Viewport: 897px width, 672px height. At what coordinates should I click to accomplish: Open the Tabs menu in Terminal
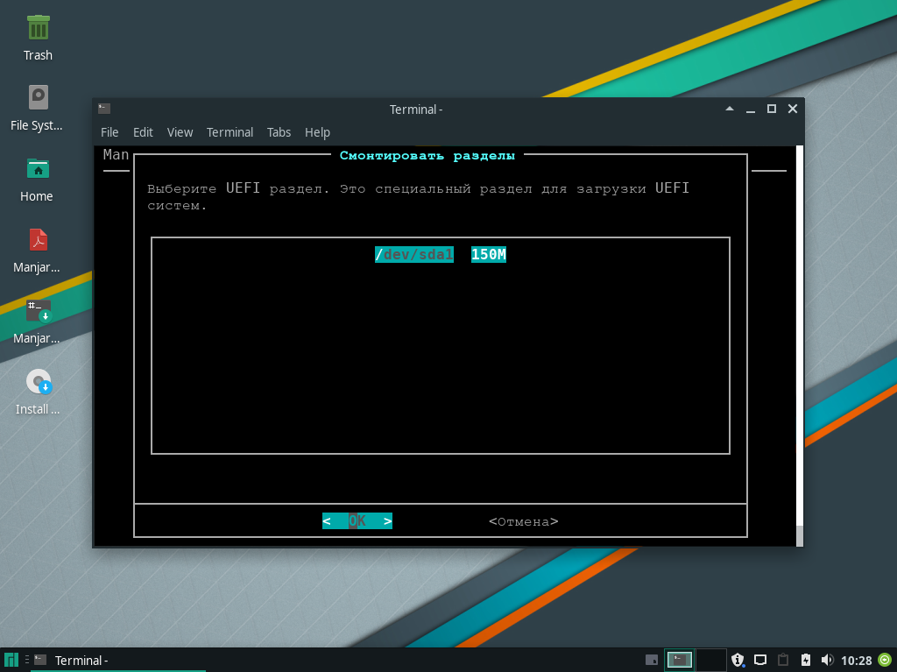pyautogui.click(x=279, y=132)
